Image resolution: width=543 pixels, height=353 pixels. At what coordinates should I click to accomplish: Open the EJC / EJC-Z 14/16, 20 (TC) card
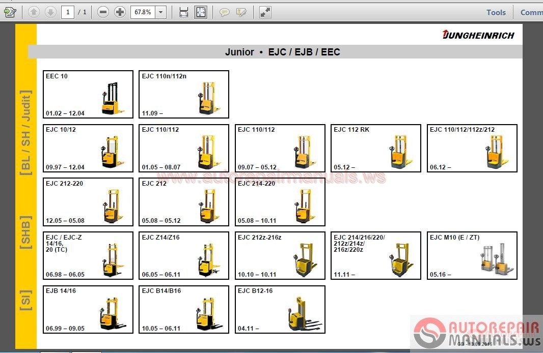(x=88, y=256)
